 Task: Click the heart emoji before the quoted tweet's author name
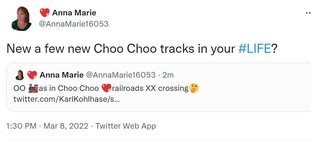(x=32, y=75)
